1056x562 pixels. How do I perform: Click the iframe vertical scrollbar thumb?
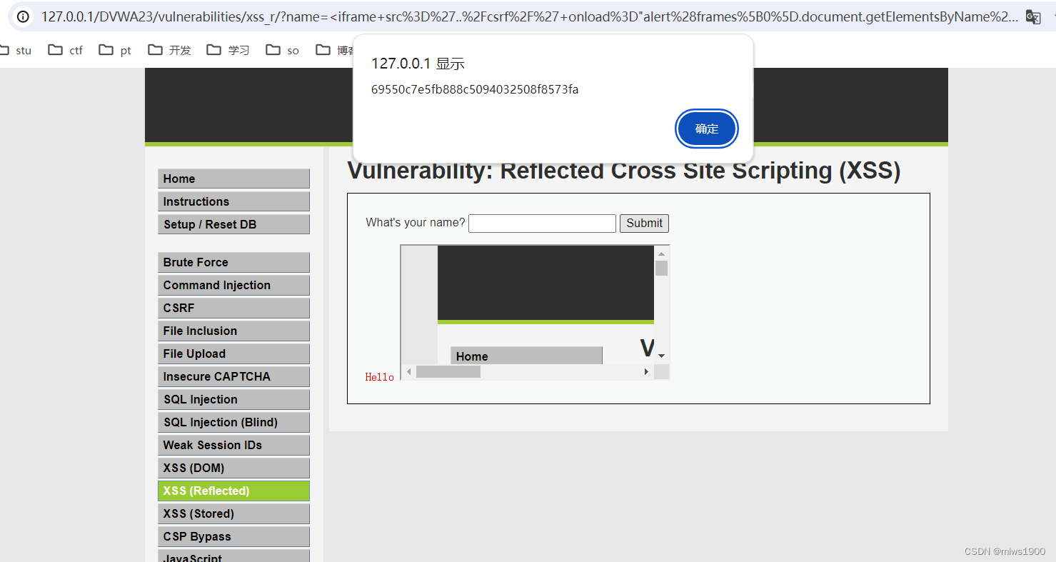click(x=661, y=268)
